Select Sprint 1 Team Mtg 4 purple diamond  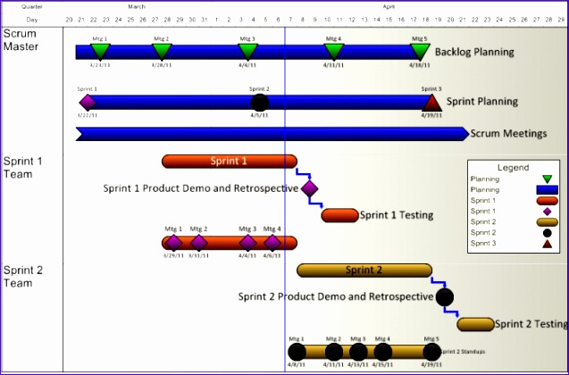272,243
